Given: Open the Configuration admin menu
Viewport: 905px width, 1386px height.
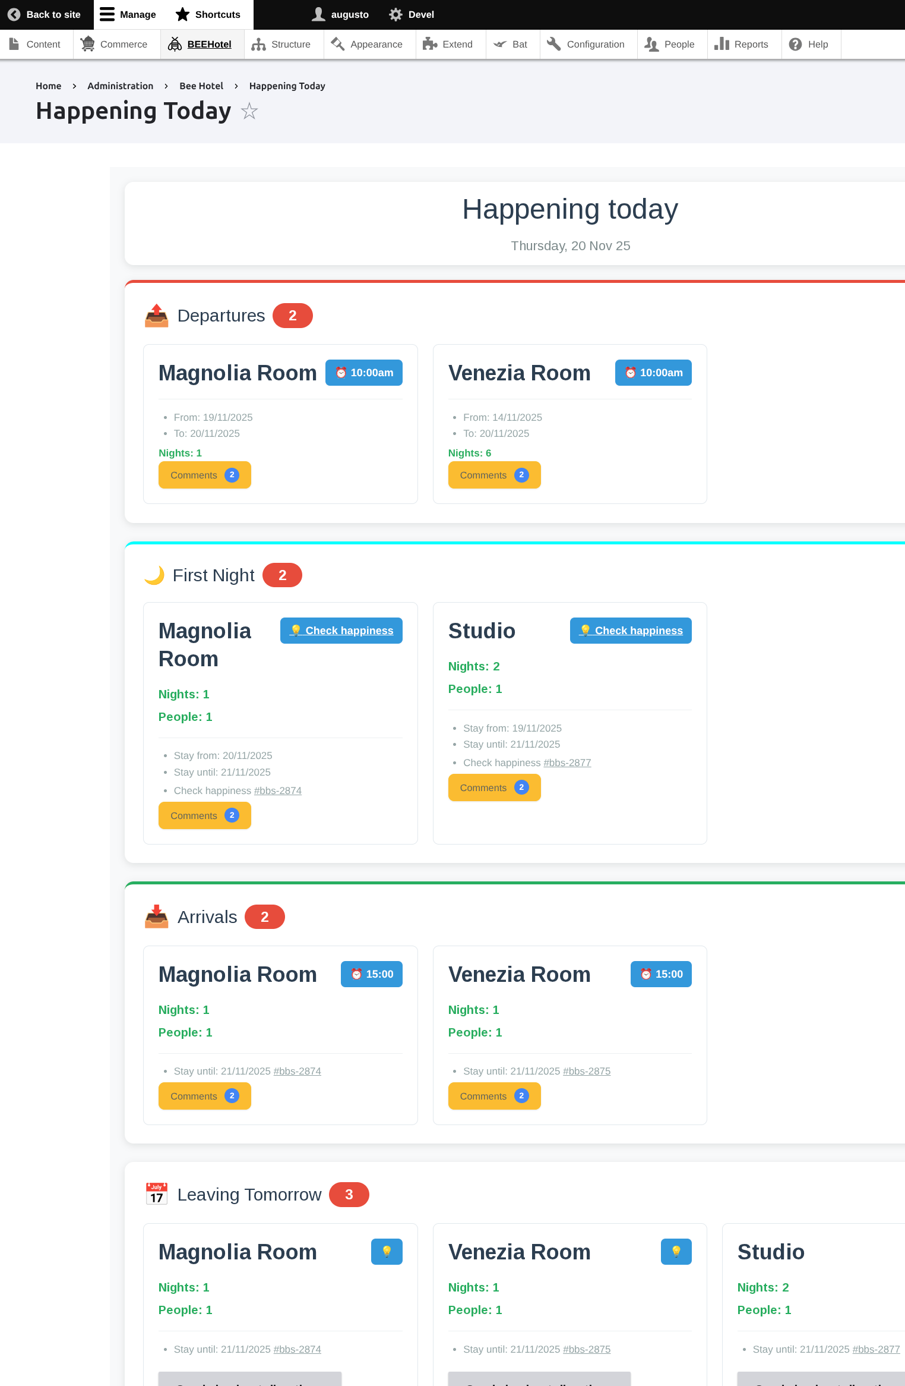Looking at the screenshot, I should pyautogui.click(x=588, y=44).
